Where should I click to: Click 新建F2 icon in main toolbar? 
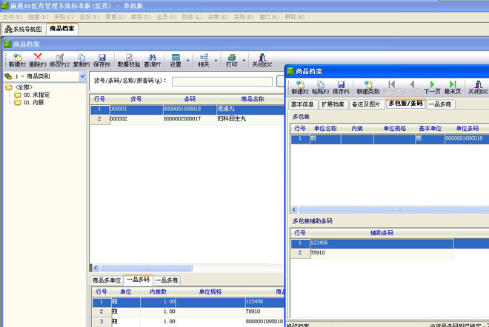click(x=17, y=60)
